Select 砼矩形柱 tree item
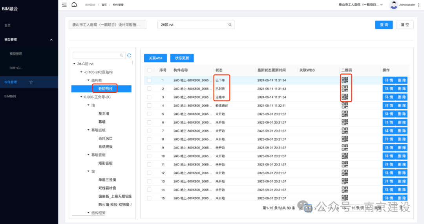 (x=106, y=89)
